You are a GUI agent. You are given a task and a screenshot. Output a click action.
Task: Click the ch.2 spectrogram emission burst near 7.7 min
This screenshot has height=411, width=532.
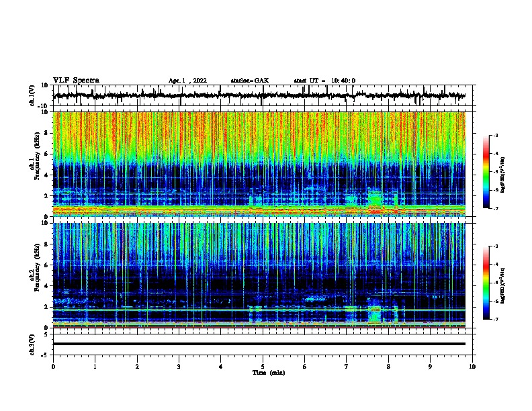375,310
